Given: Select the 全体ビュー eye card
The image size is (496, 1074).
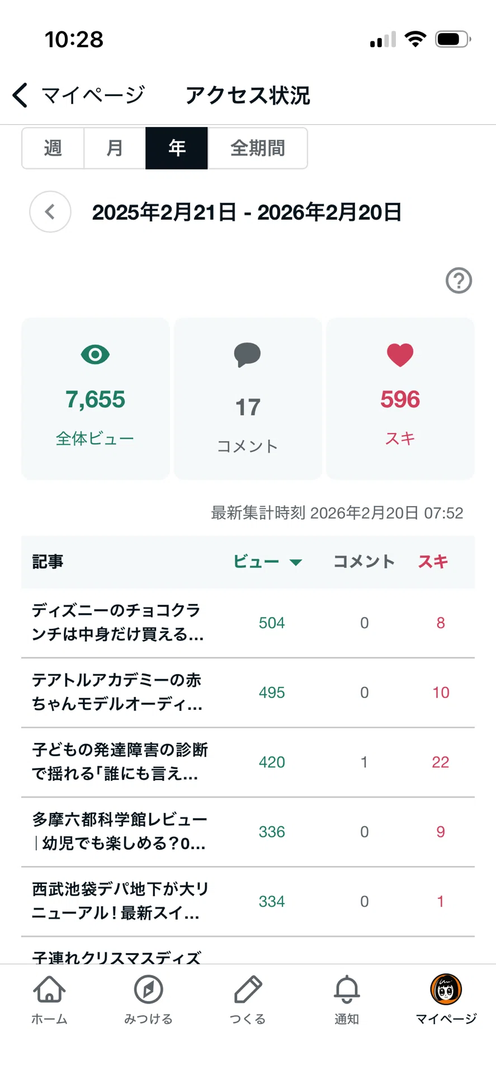Looking at the screenshot, I should 95,399.
